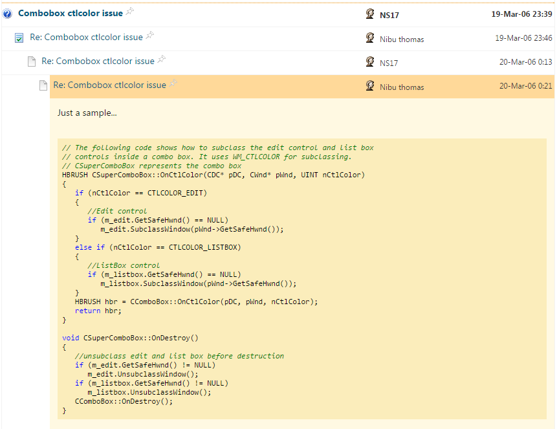Click the pin icon on the highlighted 0:21 reply
Image resolution: width=557 pixels, height=429 pixels.
click(x=173, y=83)
